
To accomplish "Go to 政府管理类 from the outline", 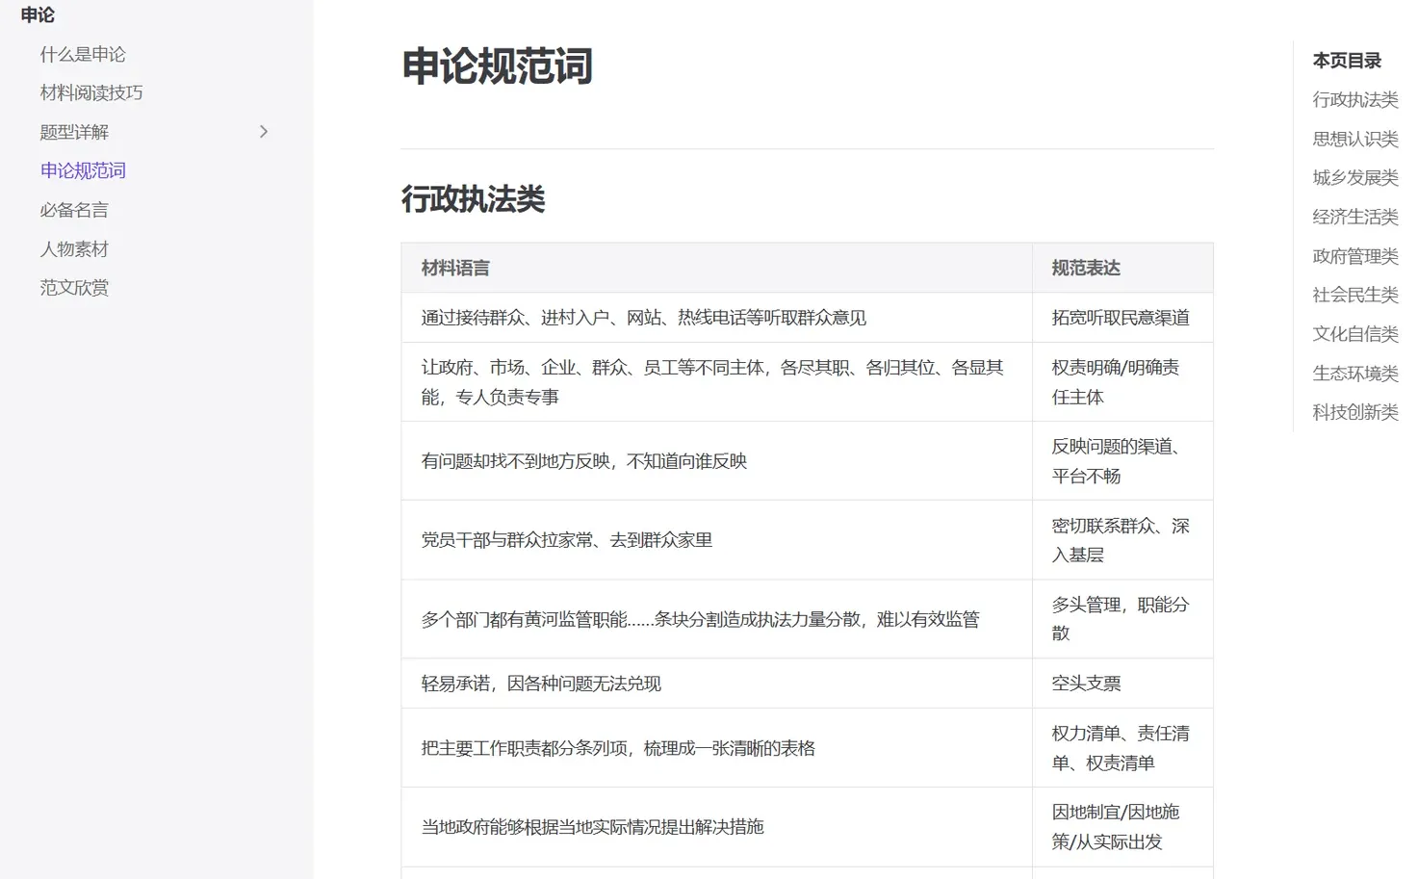I will [1354, 256].
